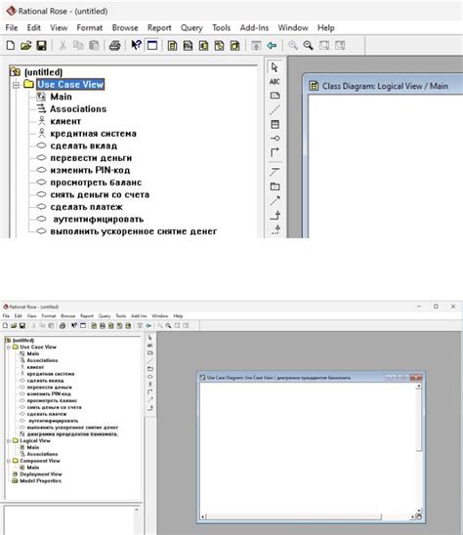Click scroll-up arrow in Use Case Diagram window

coord(419,386)
